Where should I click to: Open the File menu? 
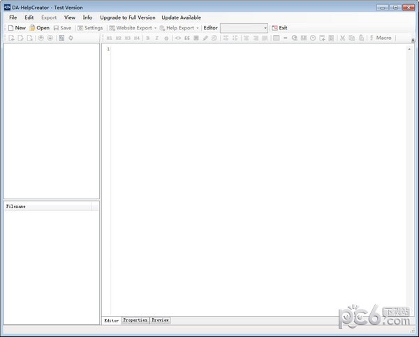point(13,17)
